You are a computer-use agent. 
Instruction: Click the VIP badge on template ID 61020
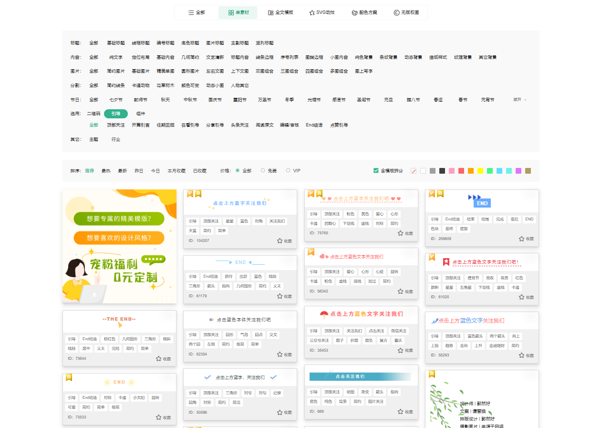click(x=432, y=257)
